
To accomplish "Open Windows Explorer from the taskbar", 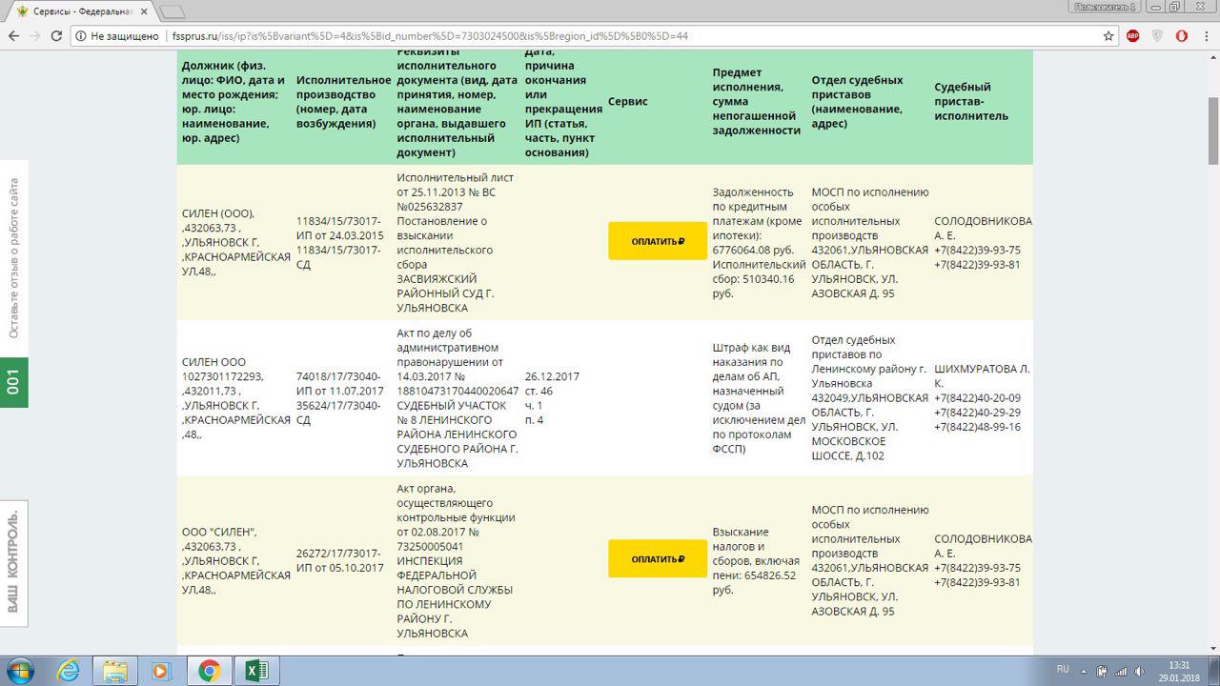I will point(115,671).
